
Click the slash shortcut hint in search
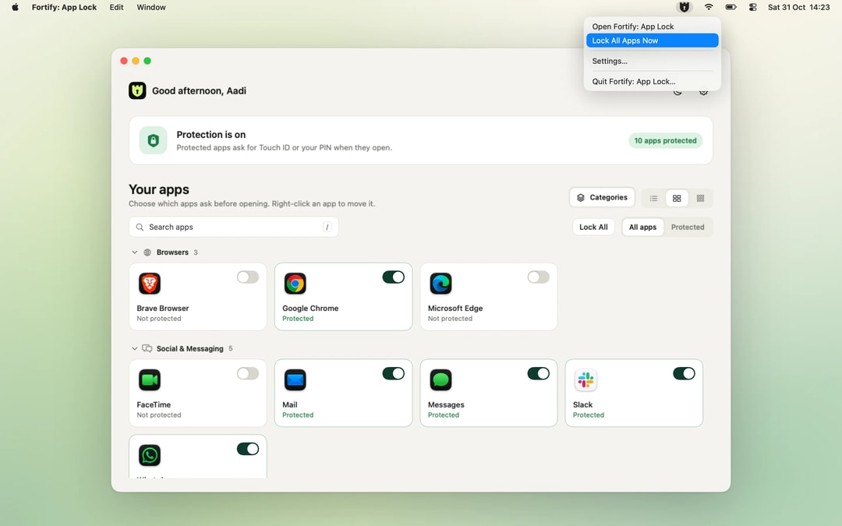327,227
